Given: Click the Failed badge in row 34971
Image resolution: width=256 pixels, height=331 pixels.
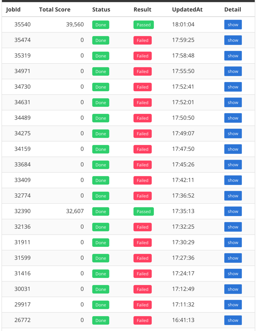Looking at the screenshot, I should (x=142, y=71).
